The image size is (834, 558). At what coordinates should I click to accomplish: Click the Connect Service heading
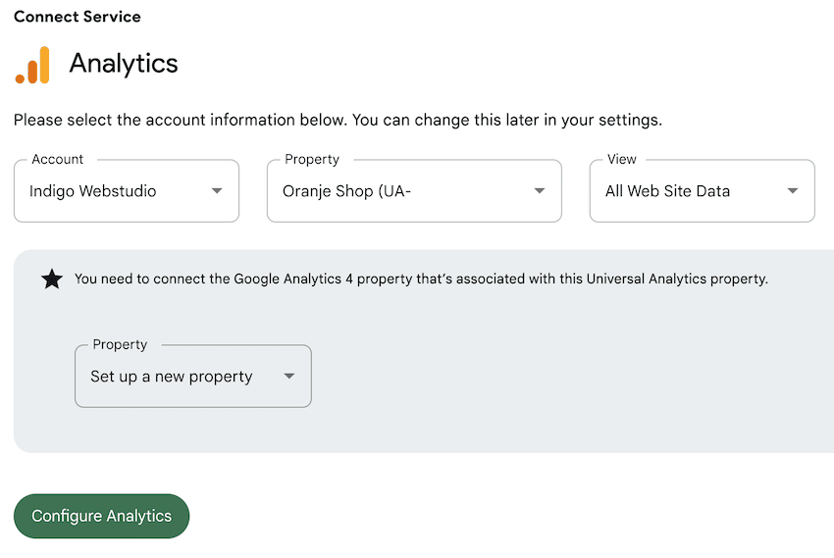click(x=78, y=17)
